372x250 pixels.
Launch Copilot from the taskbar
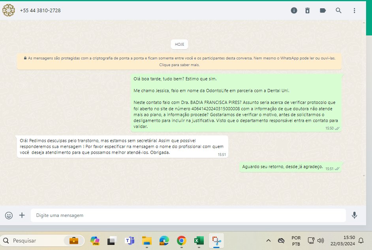point(95,241)
